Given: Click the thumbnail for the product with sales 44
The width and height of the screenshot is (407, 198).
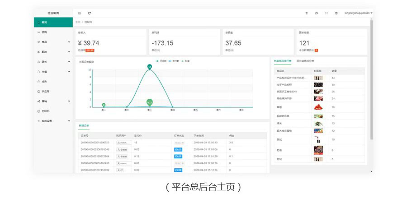Looking at the screenshot, I should tap(318, 78).
